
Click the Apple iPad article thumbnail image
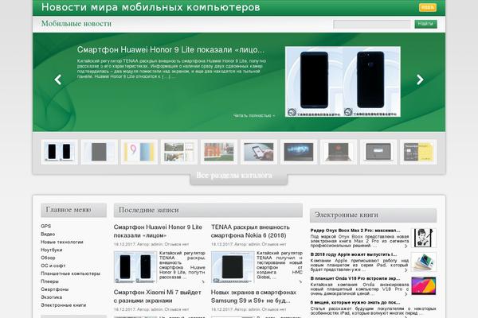(x=424, y=262)
